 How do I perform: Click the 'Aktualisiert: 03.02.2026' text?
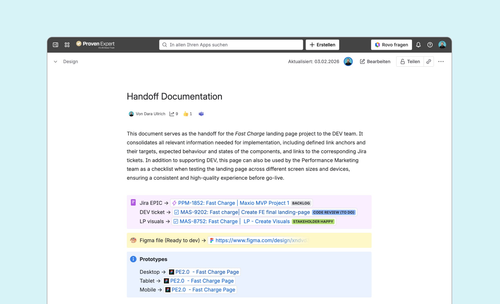coord(314,61)
